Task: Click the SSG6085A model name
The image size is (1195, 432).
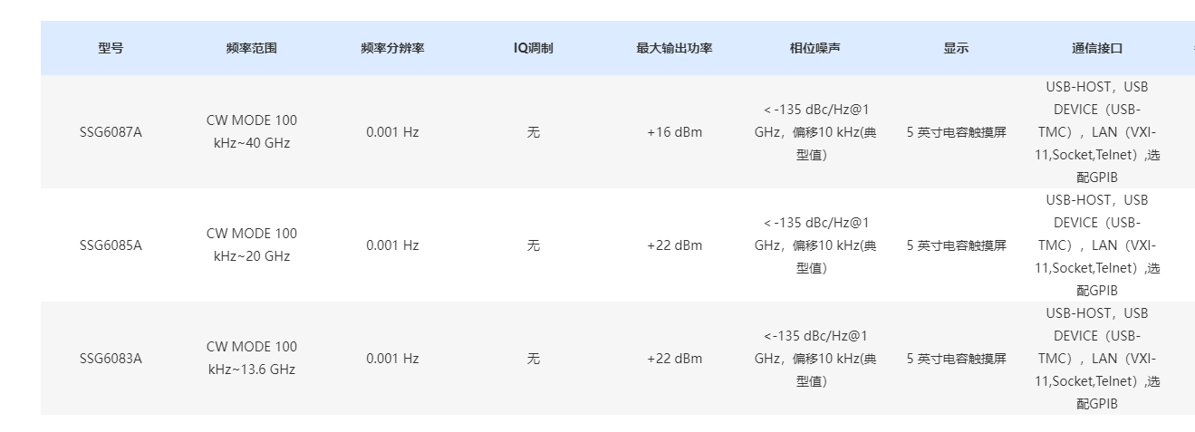Action: pos(111,245)
